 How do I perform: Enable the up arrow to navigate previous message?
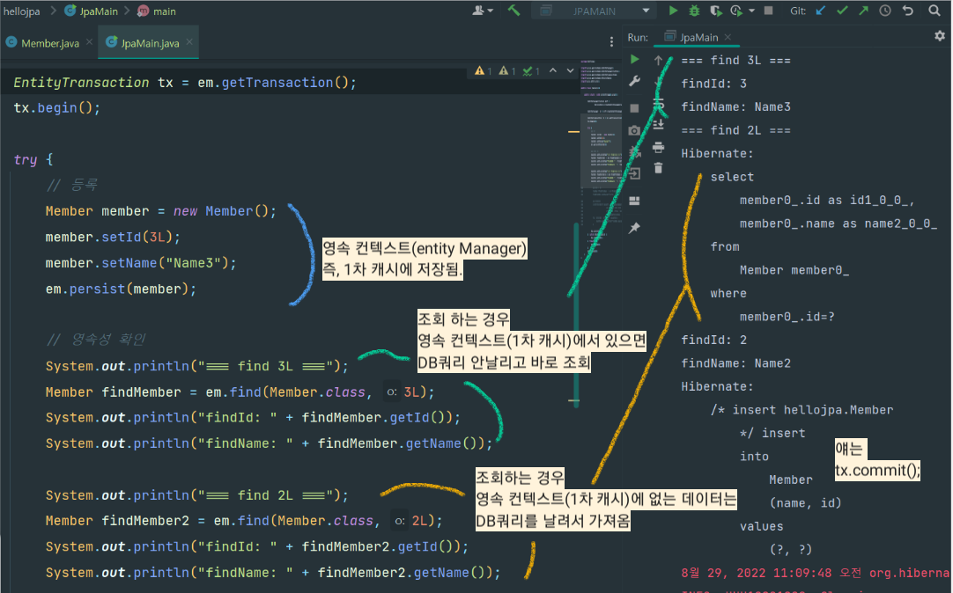pos(659,60)
